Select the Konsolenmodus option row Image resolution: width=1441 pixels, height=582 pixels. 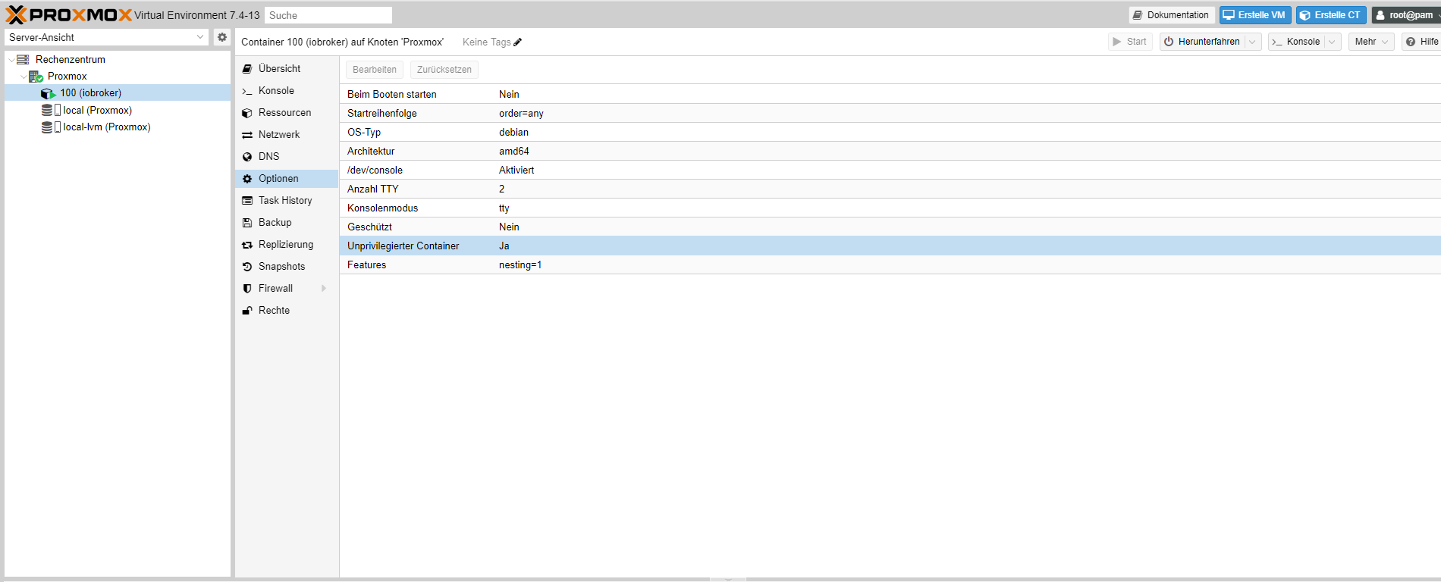point(890,208)
